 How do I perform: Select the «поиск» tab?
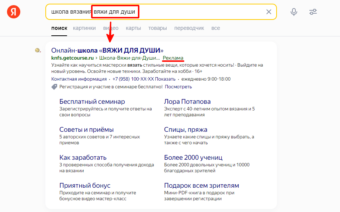59,28
